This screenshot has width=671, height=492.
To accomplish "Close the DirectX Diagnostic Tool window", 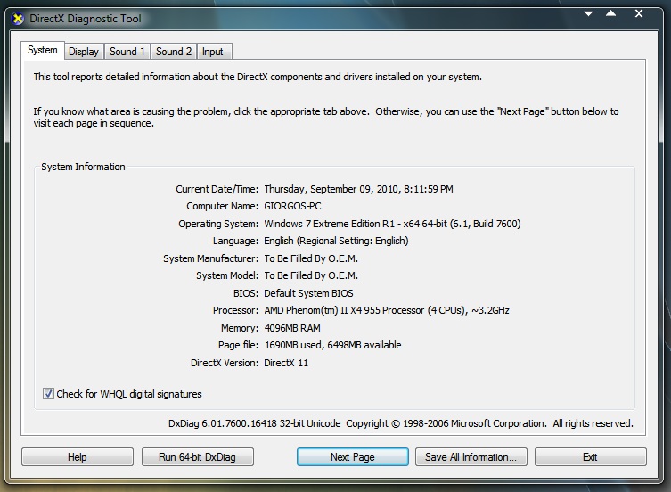I will pos(639,13).
